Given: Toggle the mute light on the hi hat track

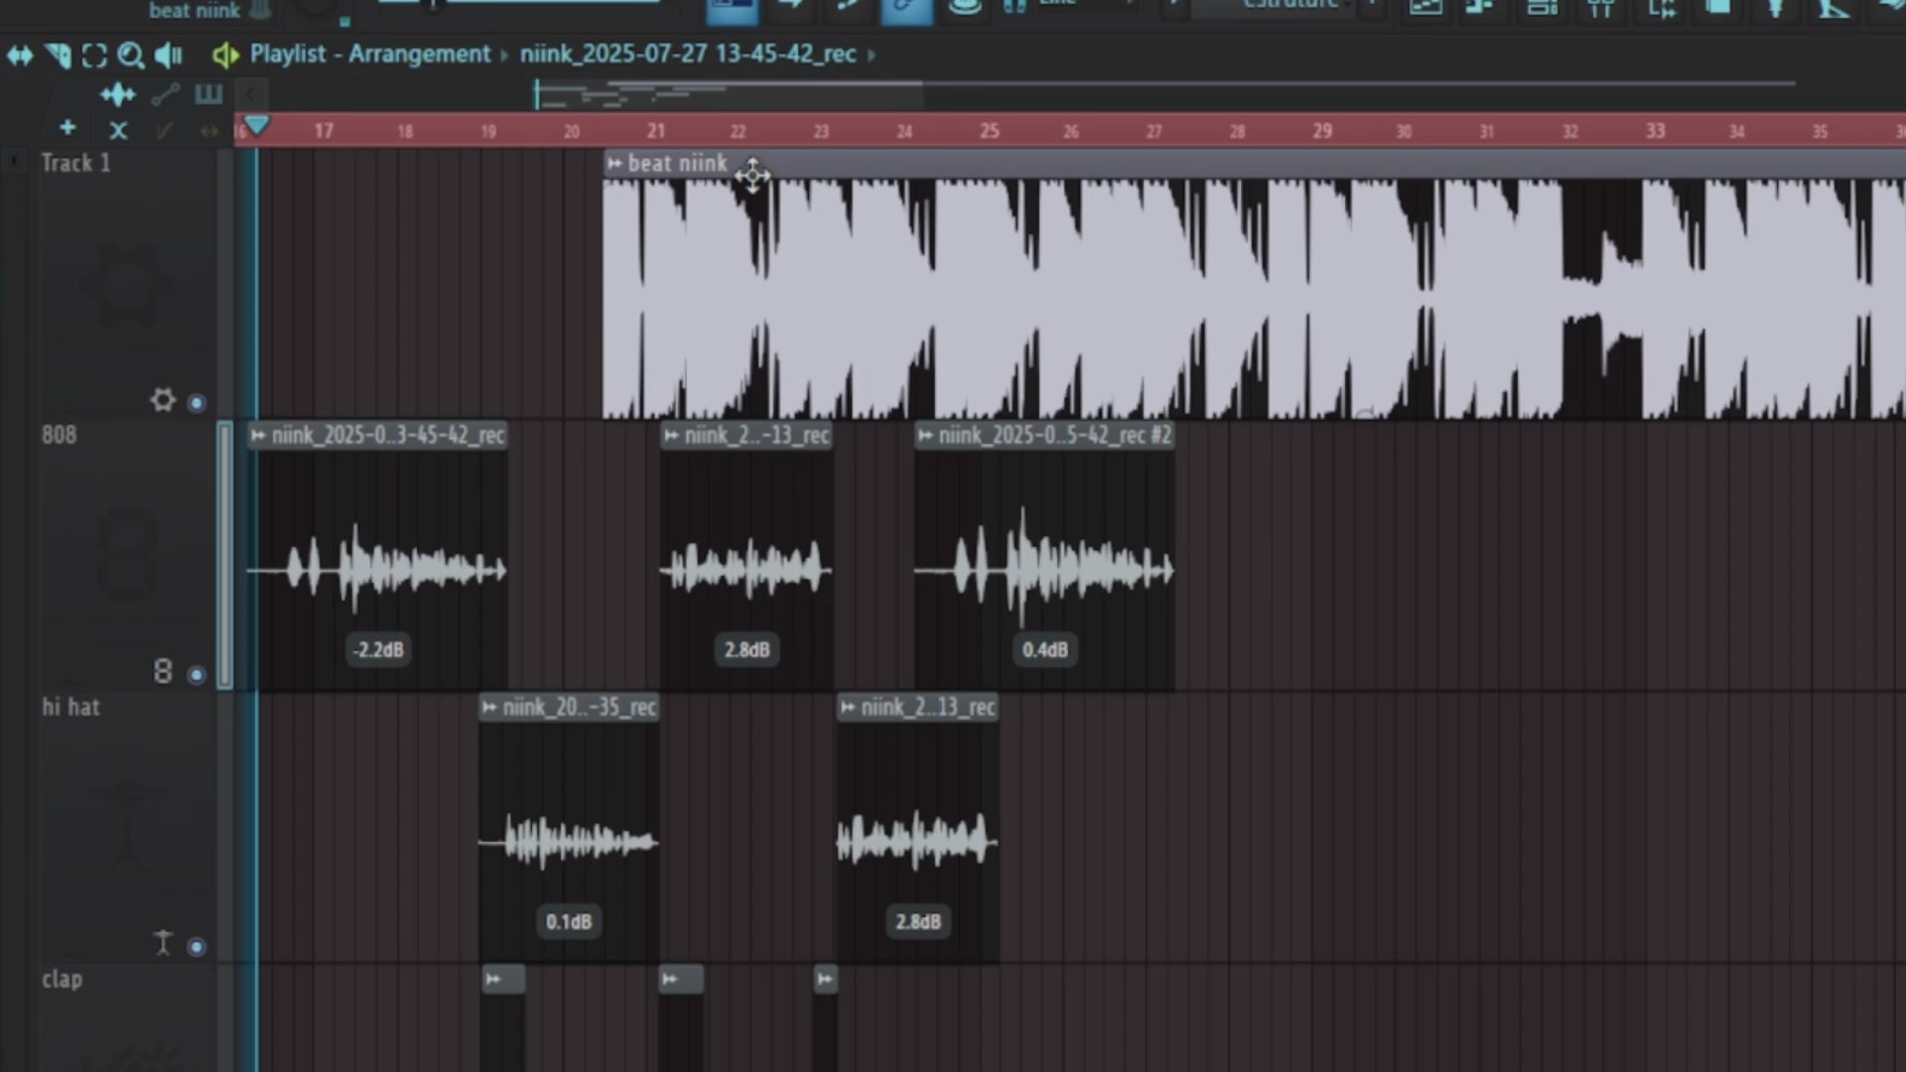Looking at the screenshot, I should 197,946.
